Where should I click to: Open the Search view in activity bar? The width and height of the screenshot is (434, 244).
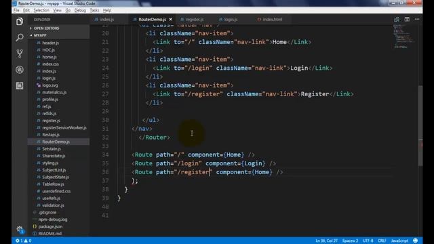[20, 37]
